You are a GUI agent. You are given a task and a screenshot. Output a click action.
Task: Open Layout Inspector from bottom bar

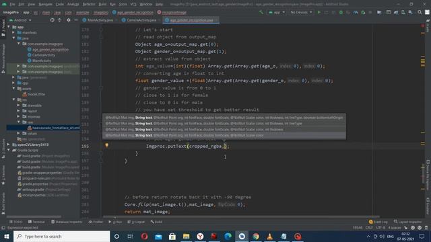point(408,222)
